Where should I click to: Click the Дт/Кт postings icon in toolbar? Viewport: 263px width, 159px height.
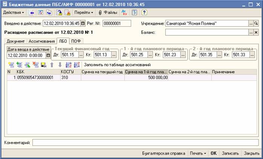[x=124, y=13]
